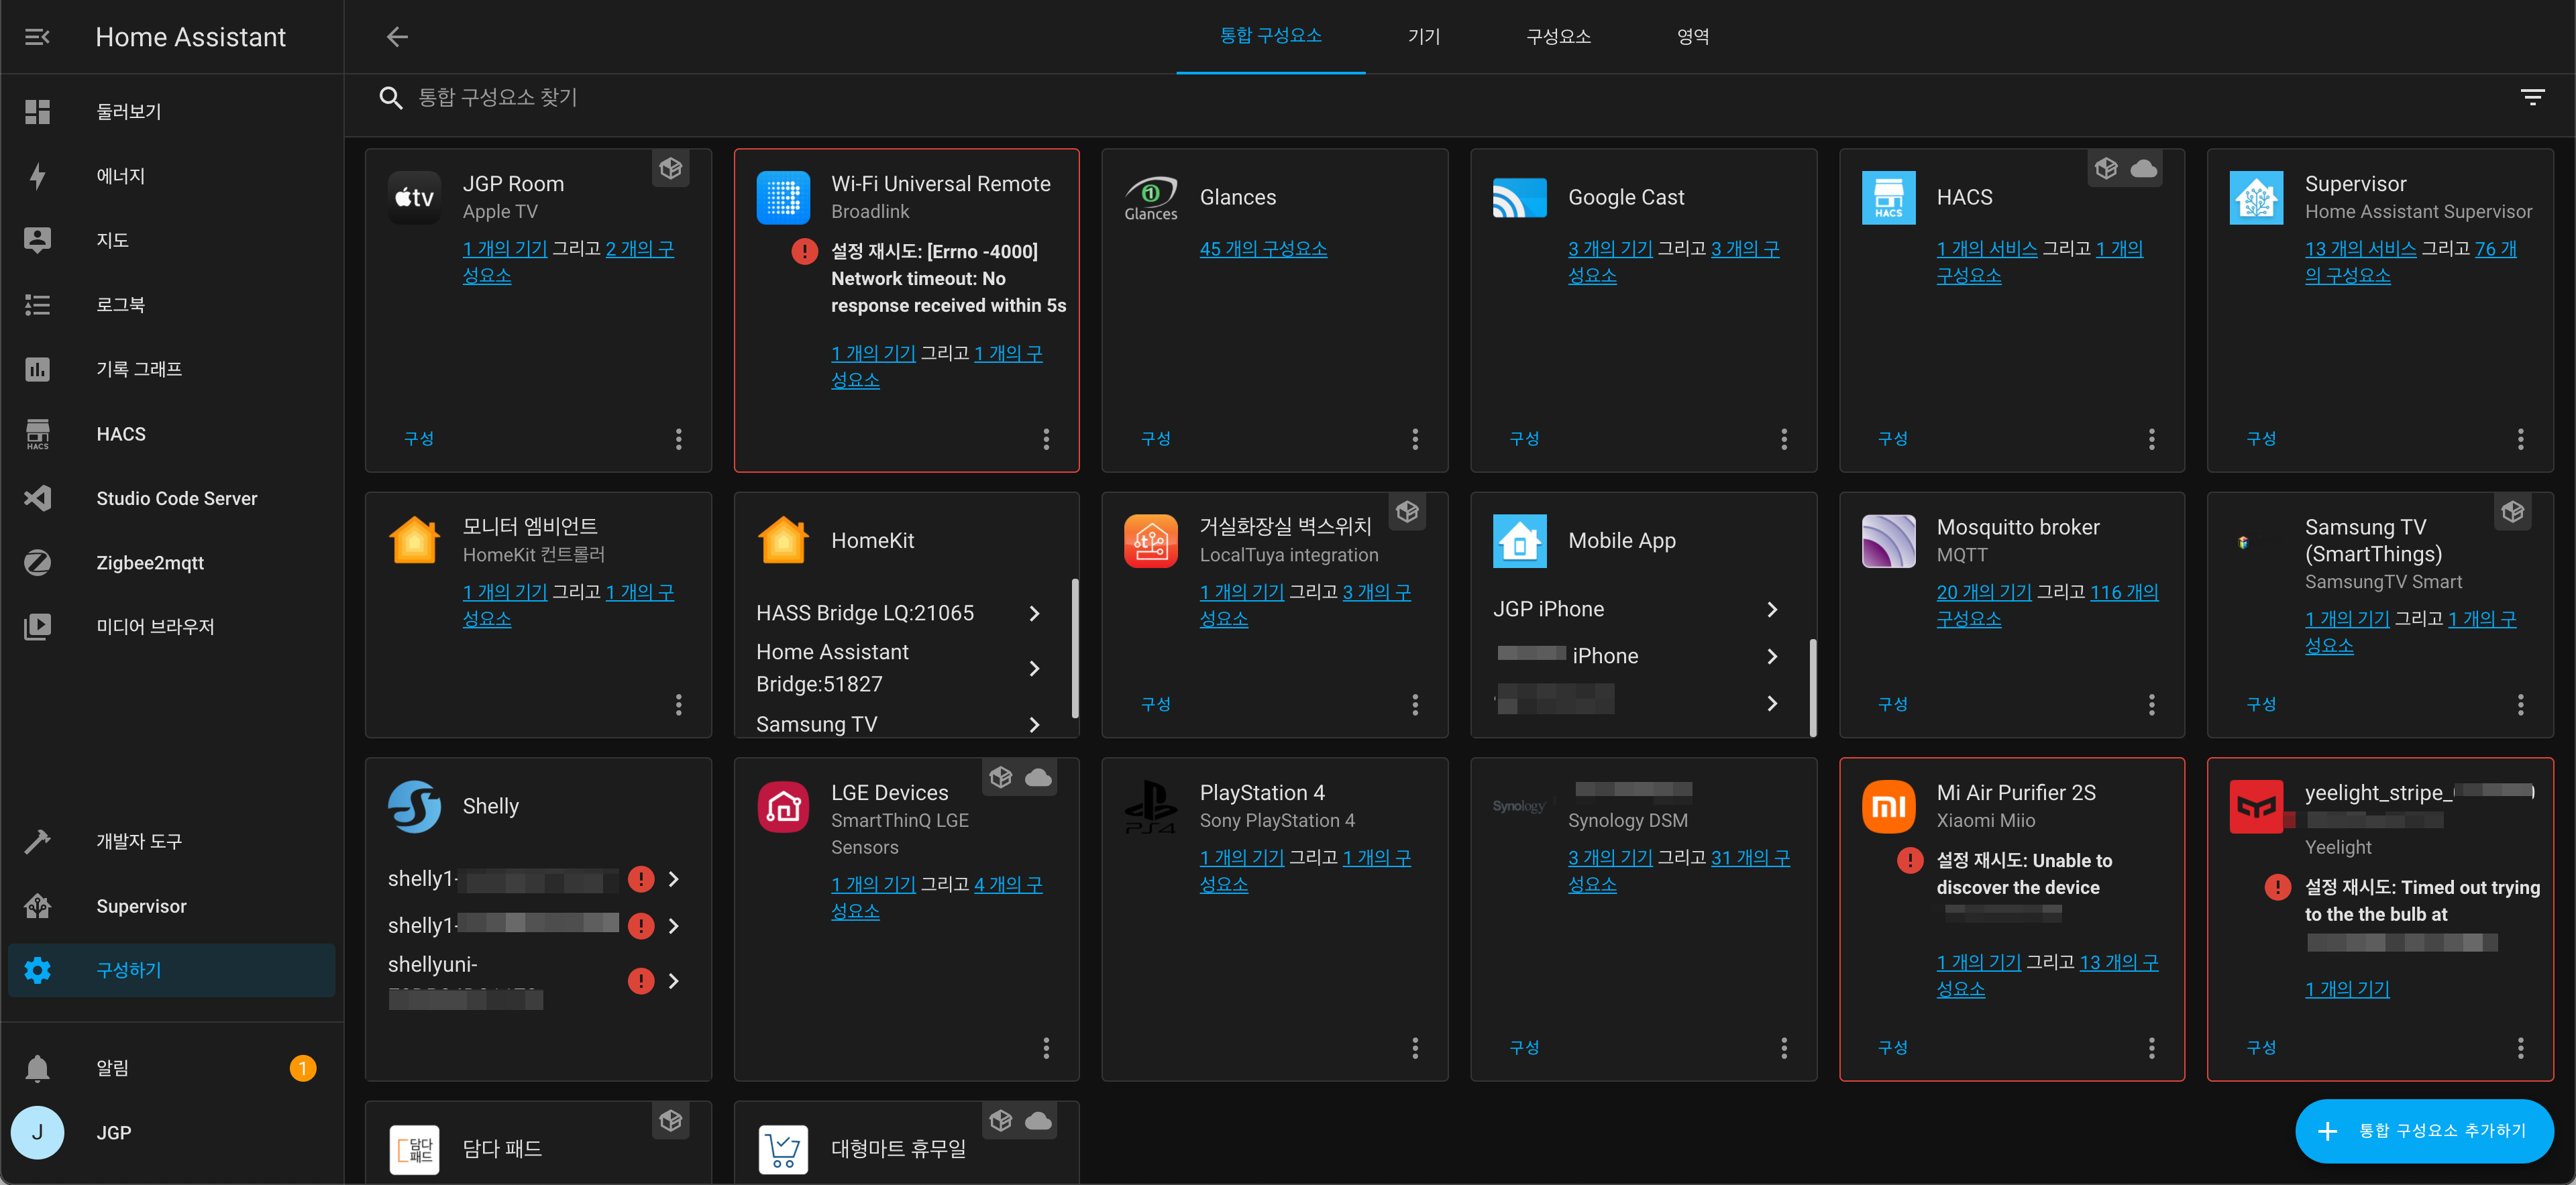Open HACS from the sidebar
Image resolution: width=2576 pixels, height=1185 pixels.
point(120,434)
